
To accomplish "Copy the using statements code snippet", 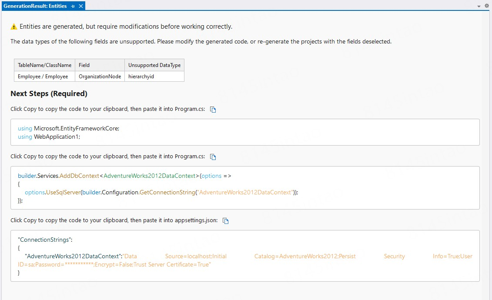I will tap(213, 110).
